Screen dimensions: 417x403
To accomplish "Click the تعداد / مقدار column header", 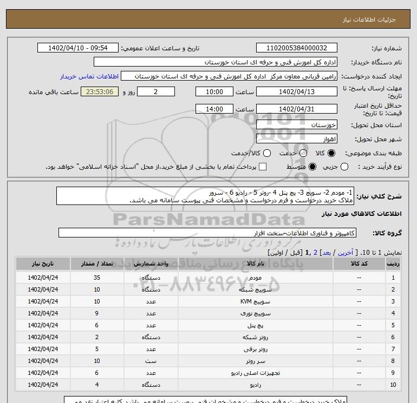I will tap(97, 263).
